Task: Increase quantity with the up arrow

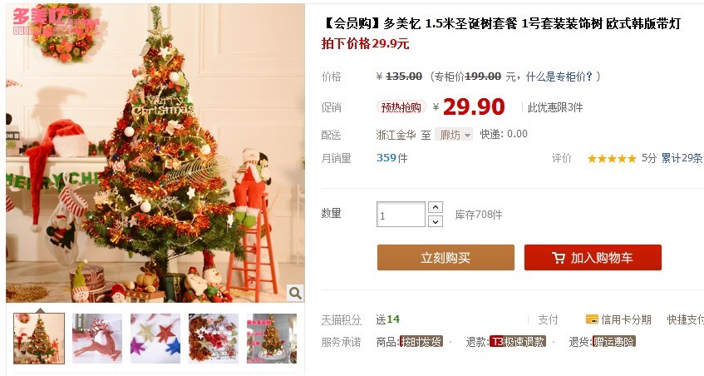Action: (436, 207)
